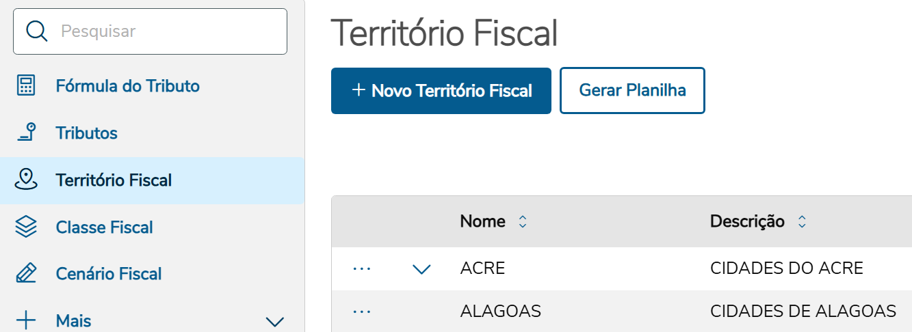Sort the table by Descrição column
This screenshot has height=332, width=912.
pos(802,221)
